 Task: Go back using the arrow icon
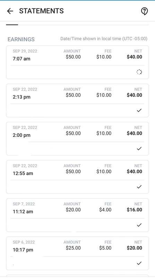coord(10,11)
